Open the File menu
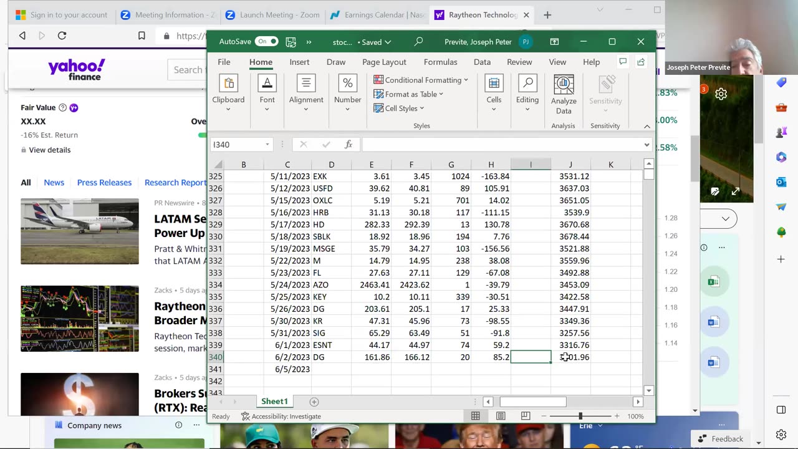 point(224,62)
